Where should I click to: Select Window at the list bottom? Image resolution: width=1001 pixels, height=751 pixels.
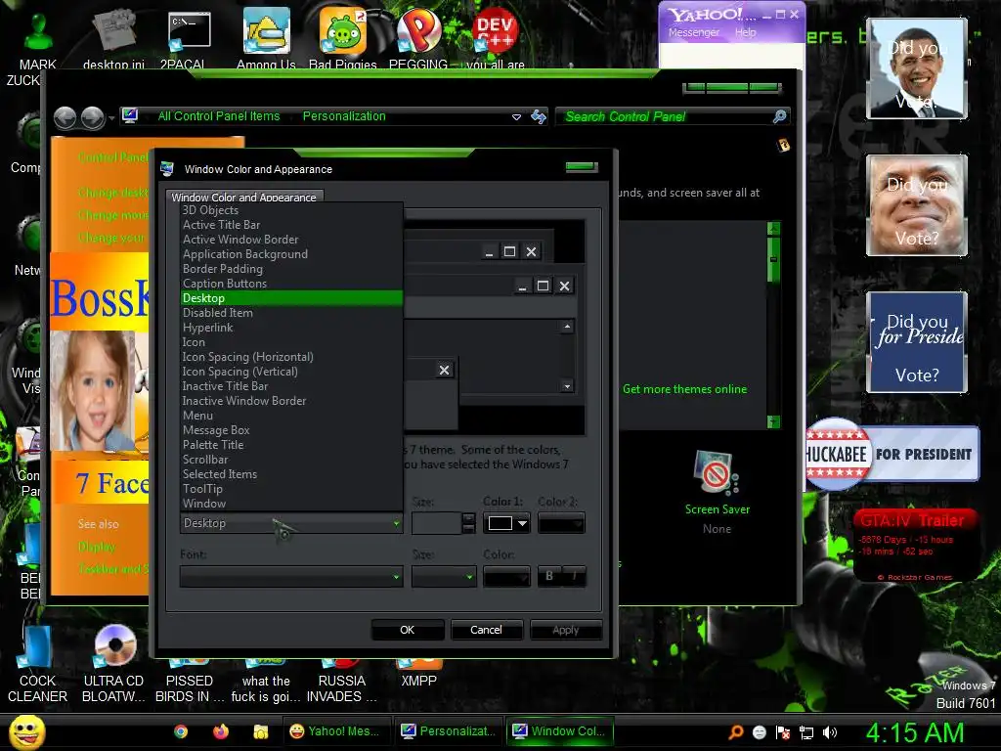(x=291, y=504)
